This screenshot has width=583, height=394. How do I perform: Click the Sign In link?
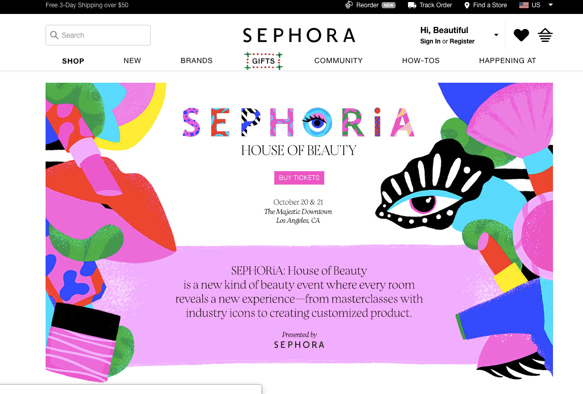[x=430, y=41]
